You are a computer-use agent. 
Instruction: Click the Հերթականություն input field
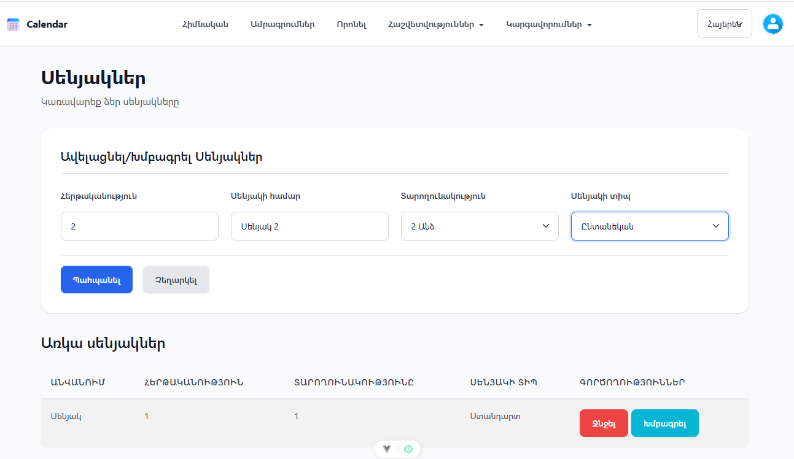(x=139, y=226)
